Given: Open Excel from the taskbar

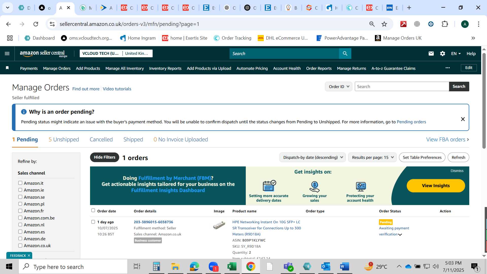Looking at the screenshot, I should 232,267.
